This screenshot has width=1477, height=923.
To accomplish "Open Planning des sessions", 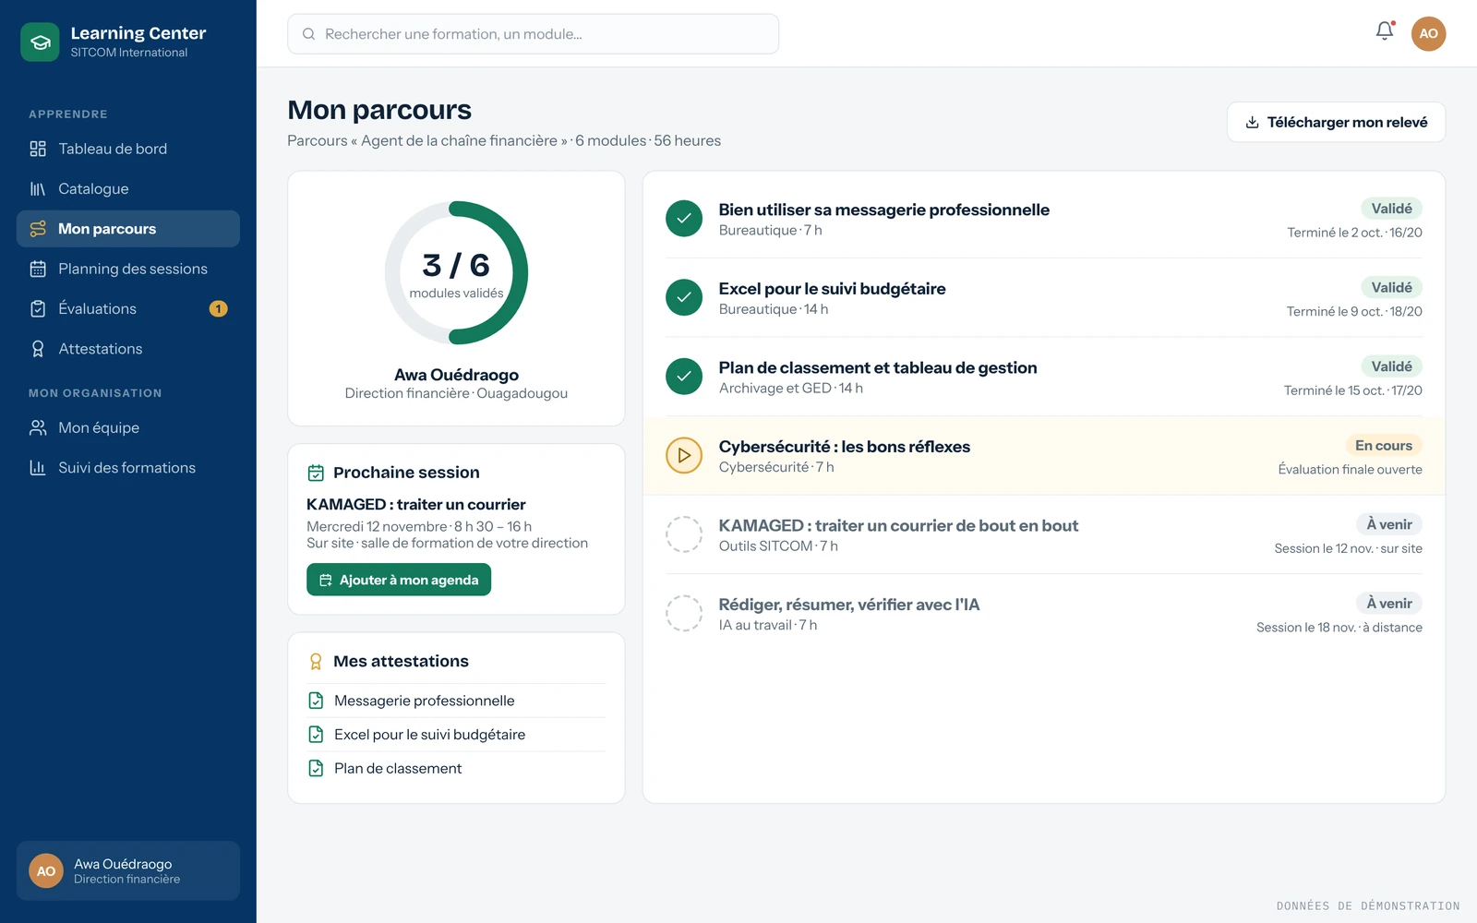I will [128, 269].
